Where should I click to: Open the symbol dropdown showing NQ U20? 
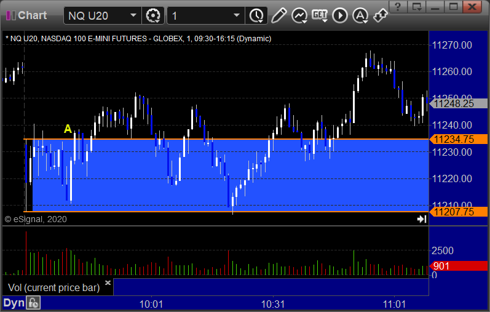pos(103,15)
